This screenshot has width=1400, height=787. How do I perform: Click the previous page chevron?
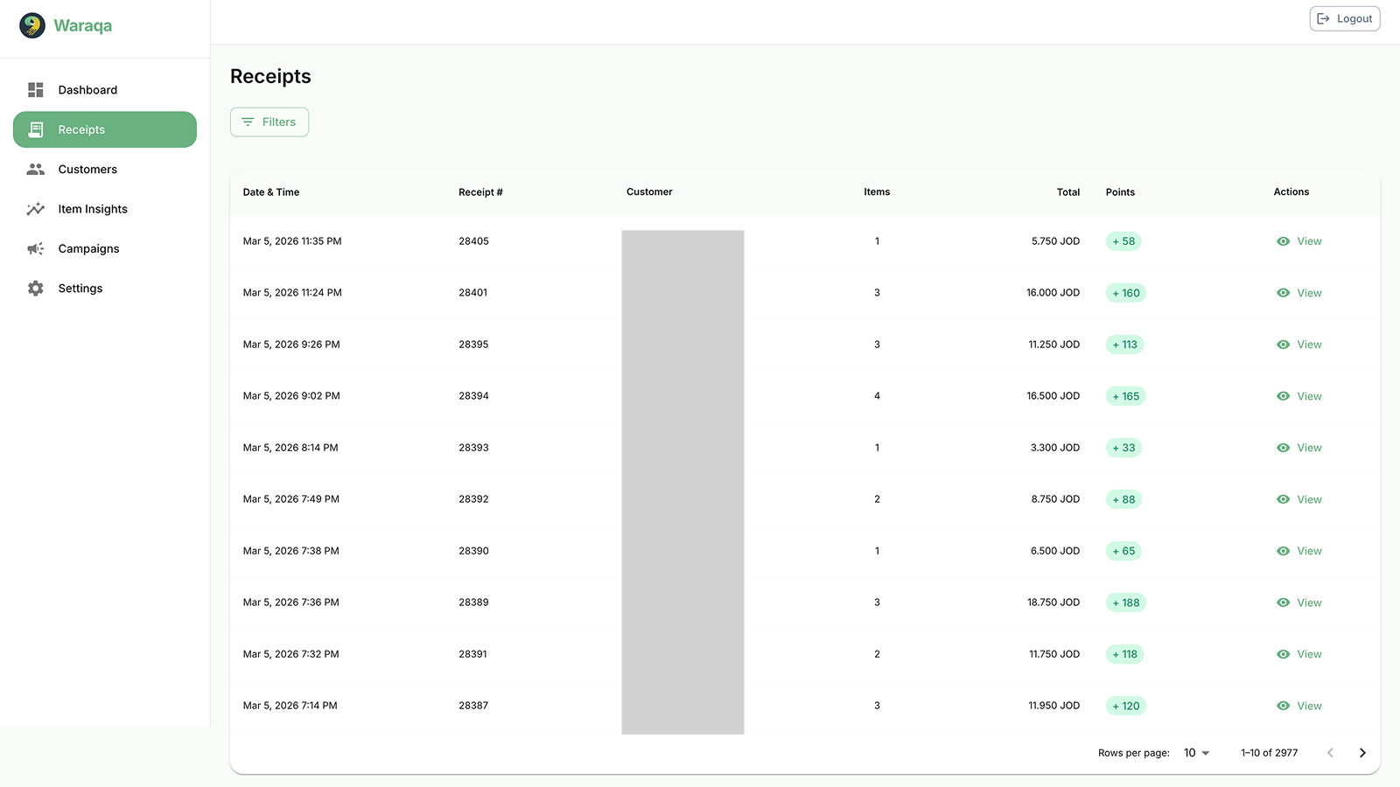[1330, 753]
